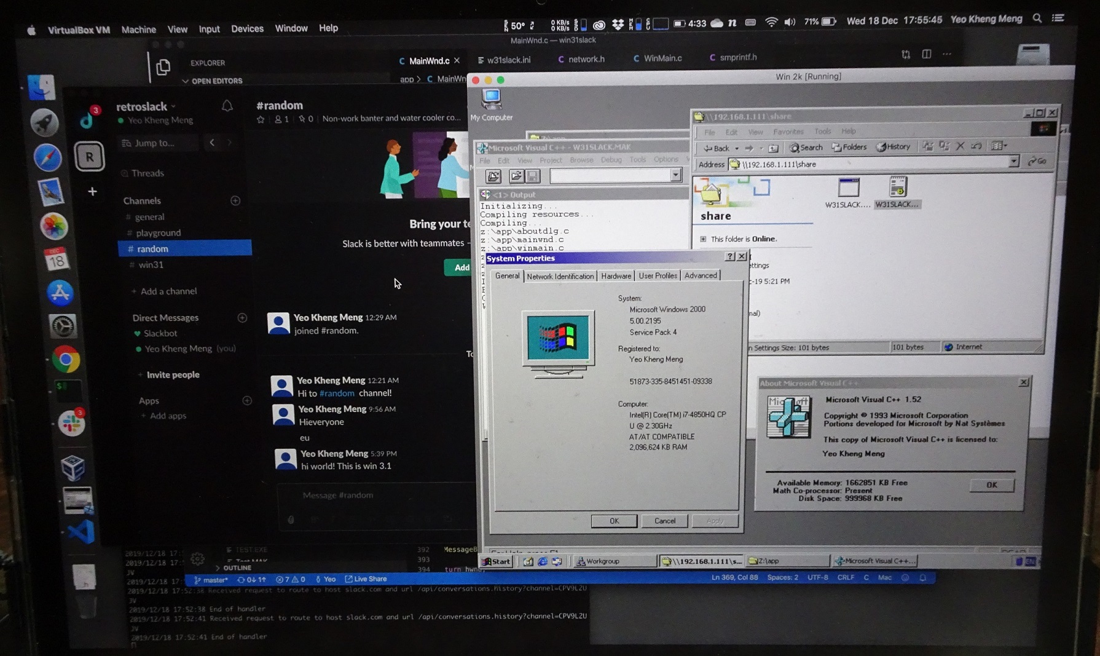
Task: Switch to Hardware tab
Action: (x=616, y=276)
